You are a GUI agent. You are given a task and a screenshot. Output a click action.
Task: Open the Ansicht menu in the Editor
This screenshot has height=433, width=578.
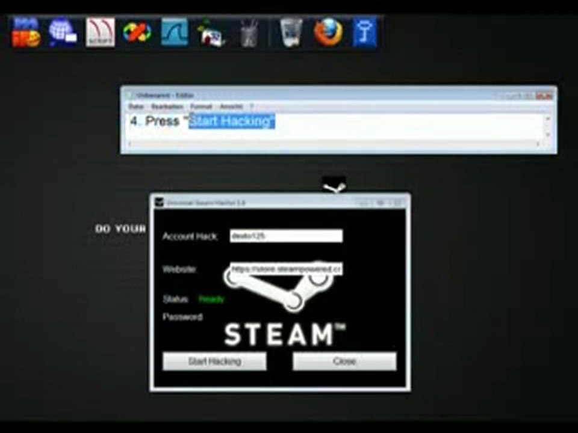231,106
